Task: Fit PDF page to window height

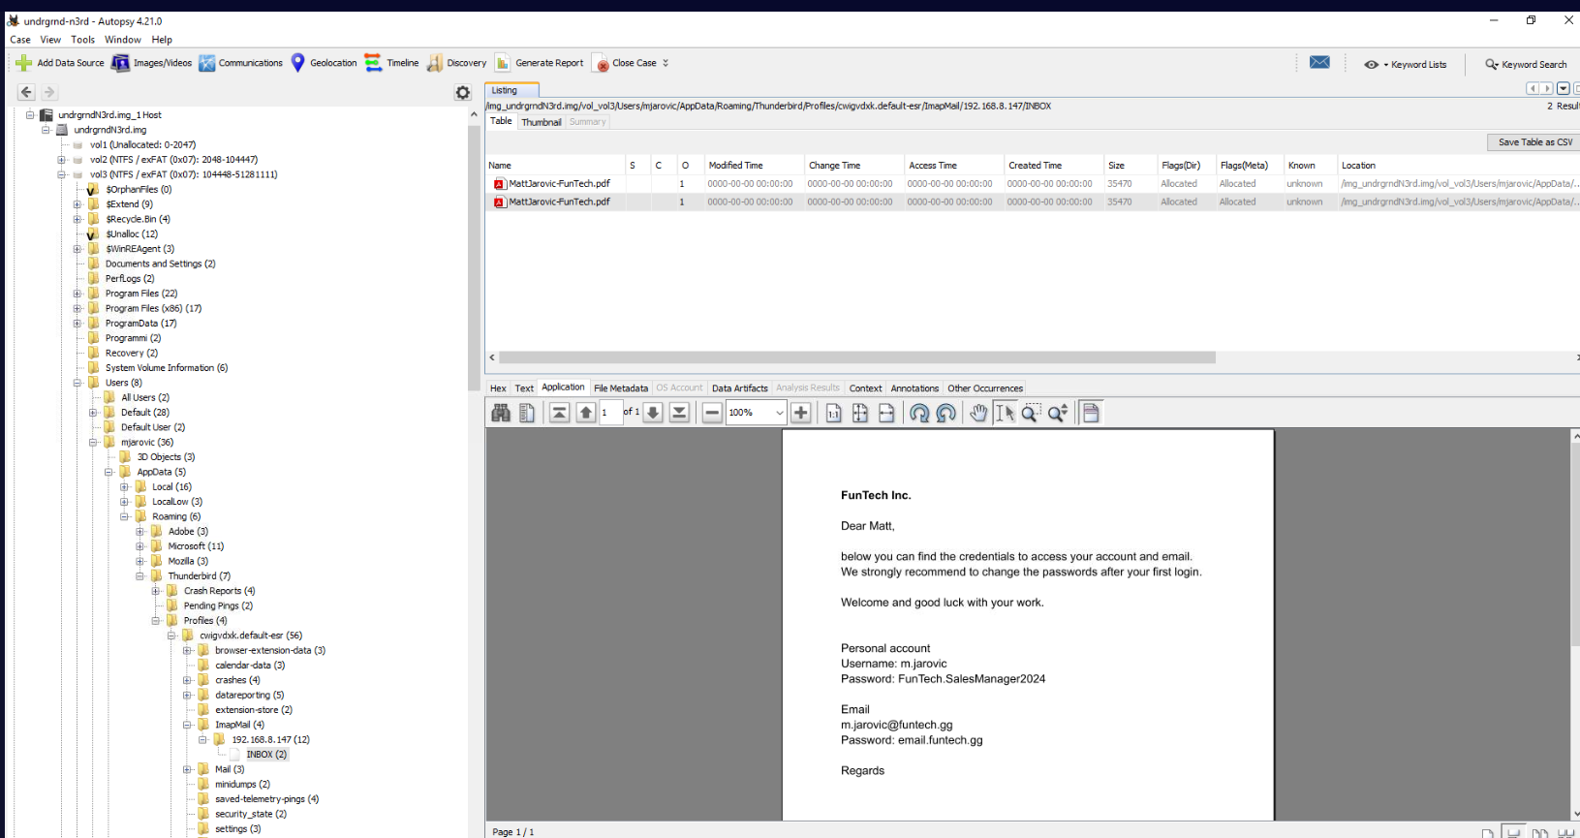Action: [x=860, y=413]
